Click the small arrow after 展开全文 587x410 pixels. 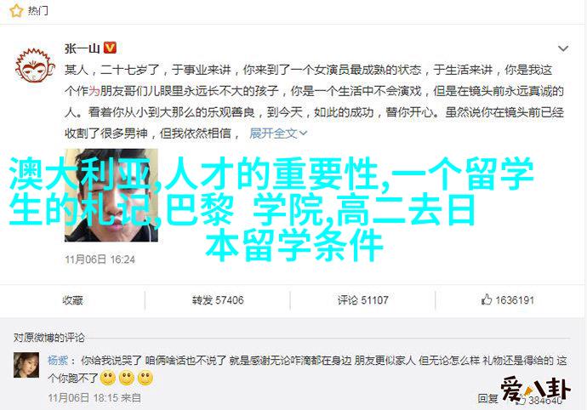303,134
